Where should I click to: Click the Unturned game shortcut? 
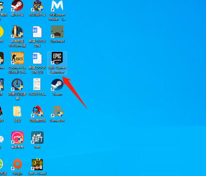57,34
